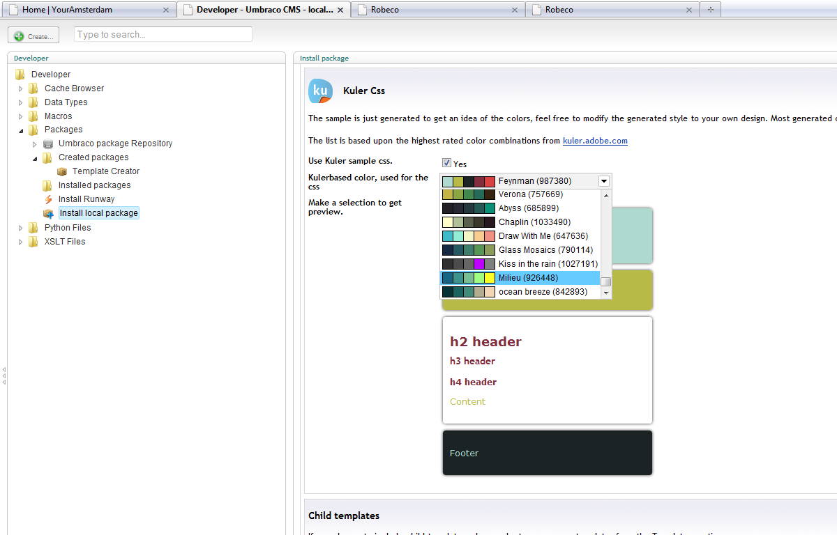Viewport: 837px width, 535px height.
Task: Open the Kulerbased color dropdown arrow
Action: click(x=604, y=181)
